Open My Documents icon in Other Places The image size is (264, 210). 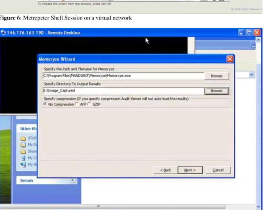coord(23,145)
